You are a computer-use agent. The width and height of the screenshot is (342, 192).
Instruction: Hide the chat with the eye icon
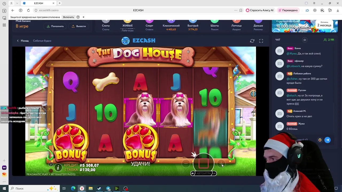point(305,40)
